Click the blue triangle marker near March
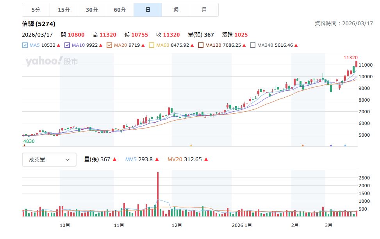The height and width of the screenshot is (239, 380). click(345, 145)
